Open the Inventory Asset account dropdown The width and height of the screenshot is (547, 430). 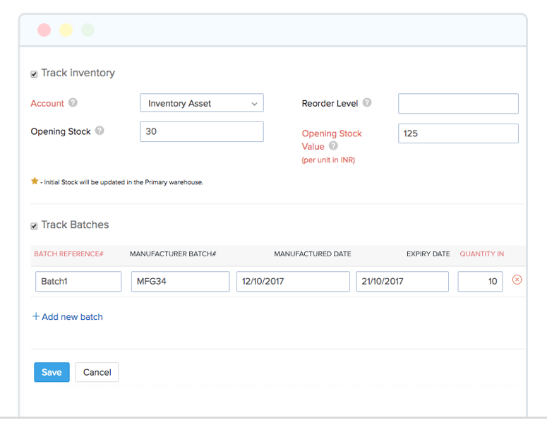point(202,103)
